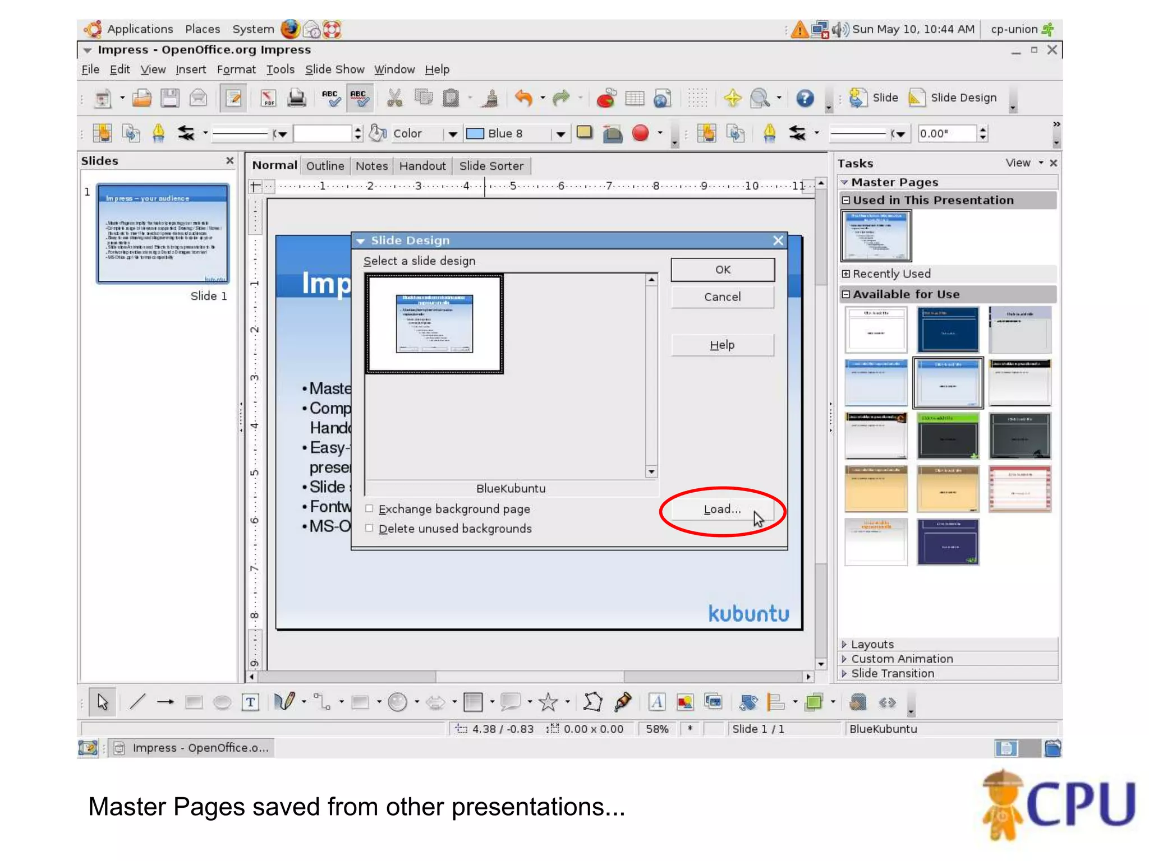Collapse the Available for Use group
The image size is (1149, 861).
(846, 295)
